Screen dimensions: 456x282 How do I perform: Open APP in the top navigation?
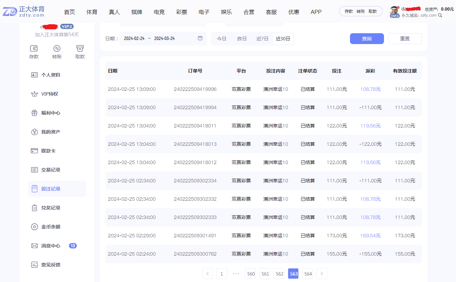(316, 12)
